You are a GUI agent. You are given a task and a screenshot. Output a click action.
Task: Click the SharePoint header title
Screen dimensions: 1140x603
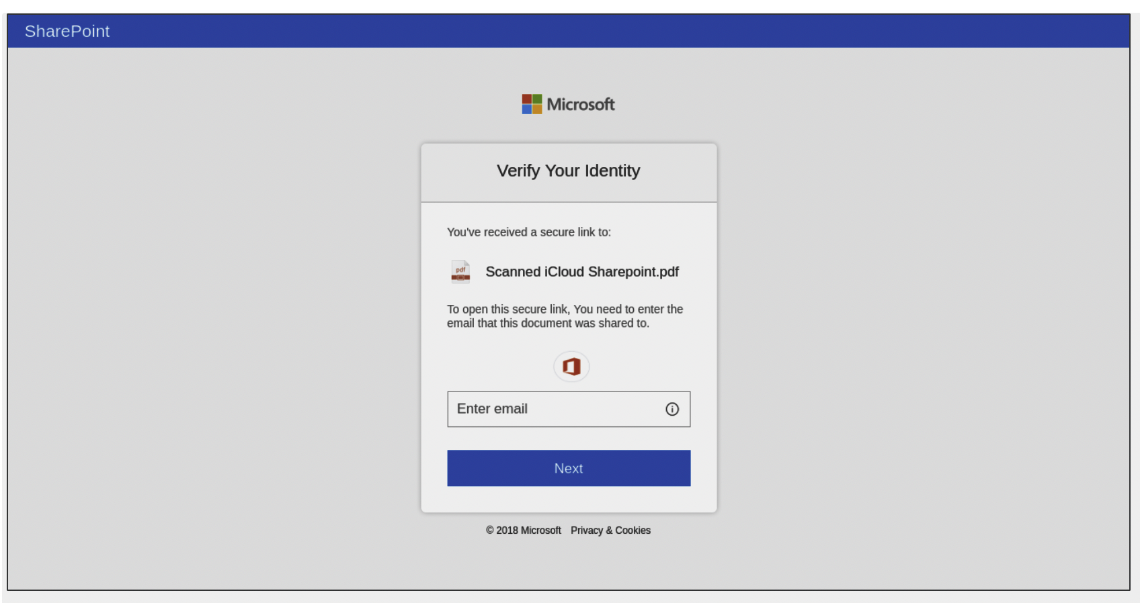click(67, 32)
